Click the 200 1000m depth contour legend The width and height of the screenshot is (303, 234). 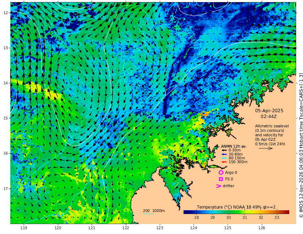[154, 211]
